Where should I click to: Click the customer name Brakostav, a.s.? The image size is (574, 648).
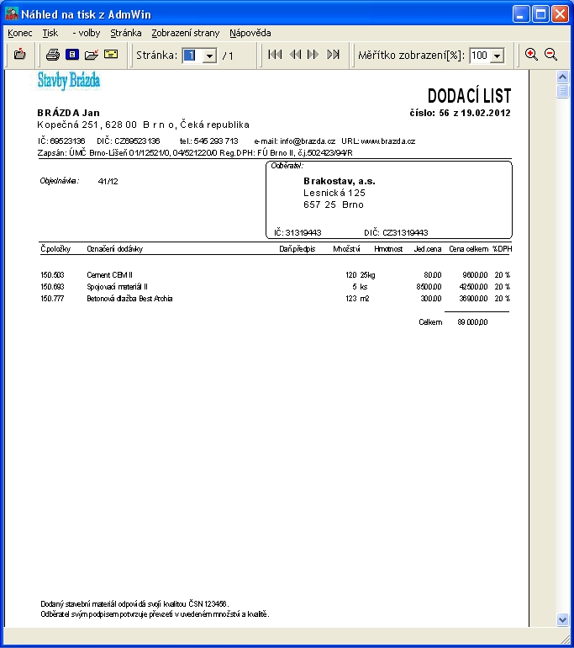(340, 181)
